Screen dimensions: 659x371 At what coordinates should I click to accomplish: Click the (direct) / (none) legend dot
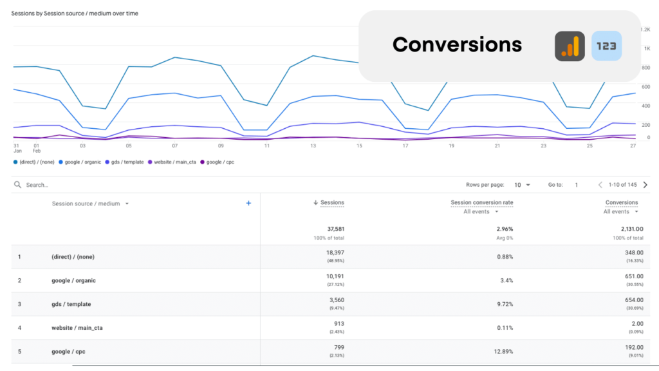(15, 162)
